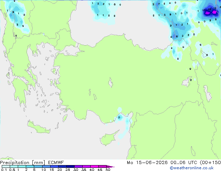This screenshot has width=221, height=171.
Task: Click the '3' value near Cyprus coast
Action: click(x=119, y=117)
